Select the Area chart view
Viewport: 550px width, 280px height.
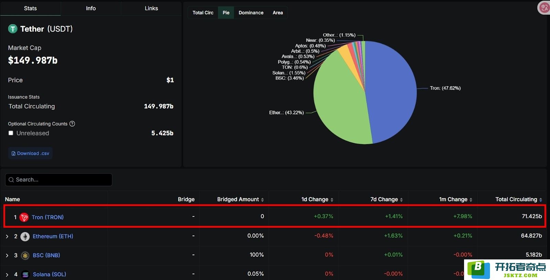click(x=278, y=13)
